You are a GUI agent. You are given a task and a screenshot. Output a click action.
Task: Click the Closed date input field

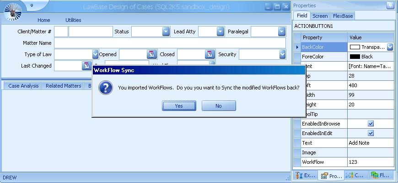[x=191, y=54]
